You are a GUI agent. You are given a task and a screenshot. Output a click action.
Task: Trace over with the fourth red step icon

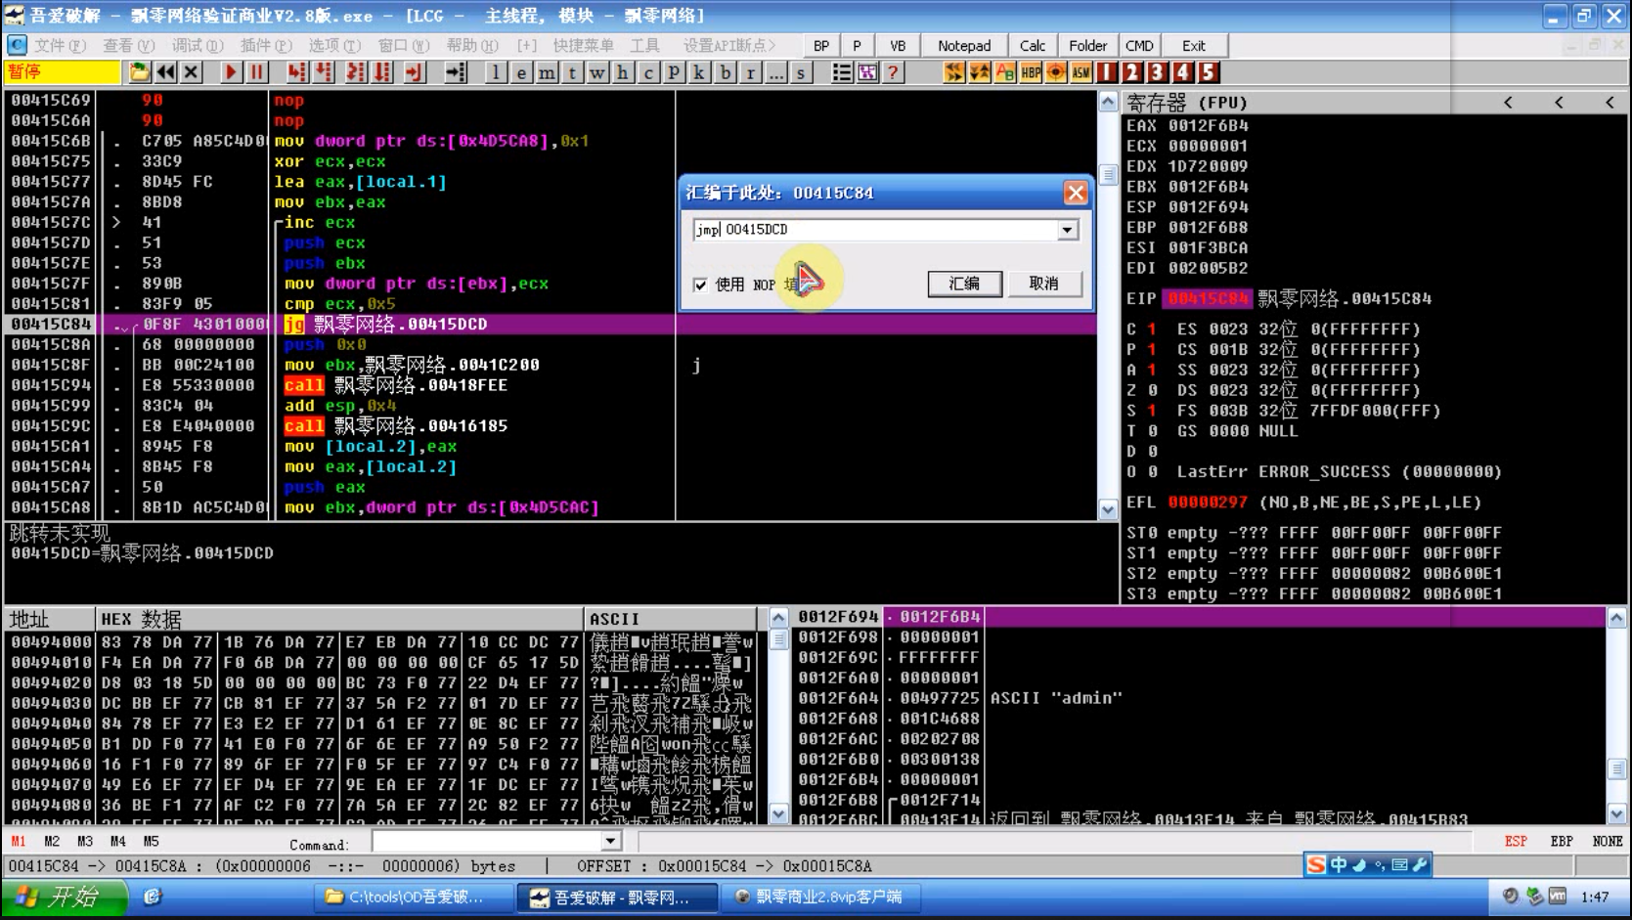(381, 72)
